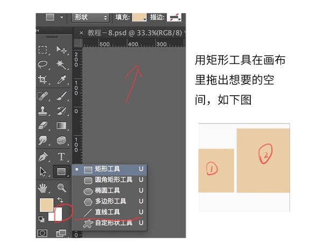Select the Zoom magnifier tool
This screenshot has height=243, width=323.
[61, 188]
